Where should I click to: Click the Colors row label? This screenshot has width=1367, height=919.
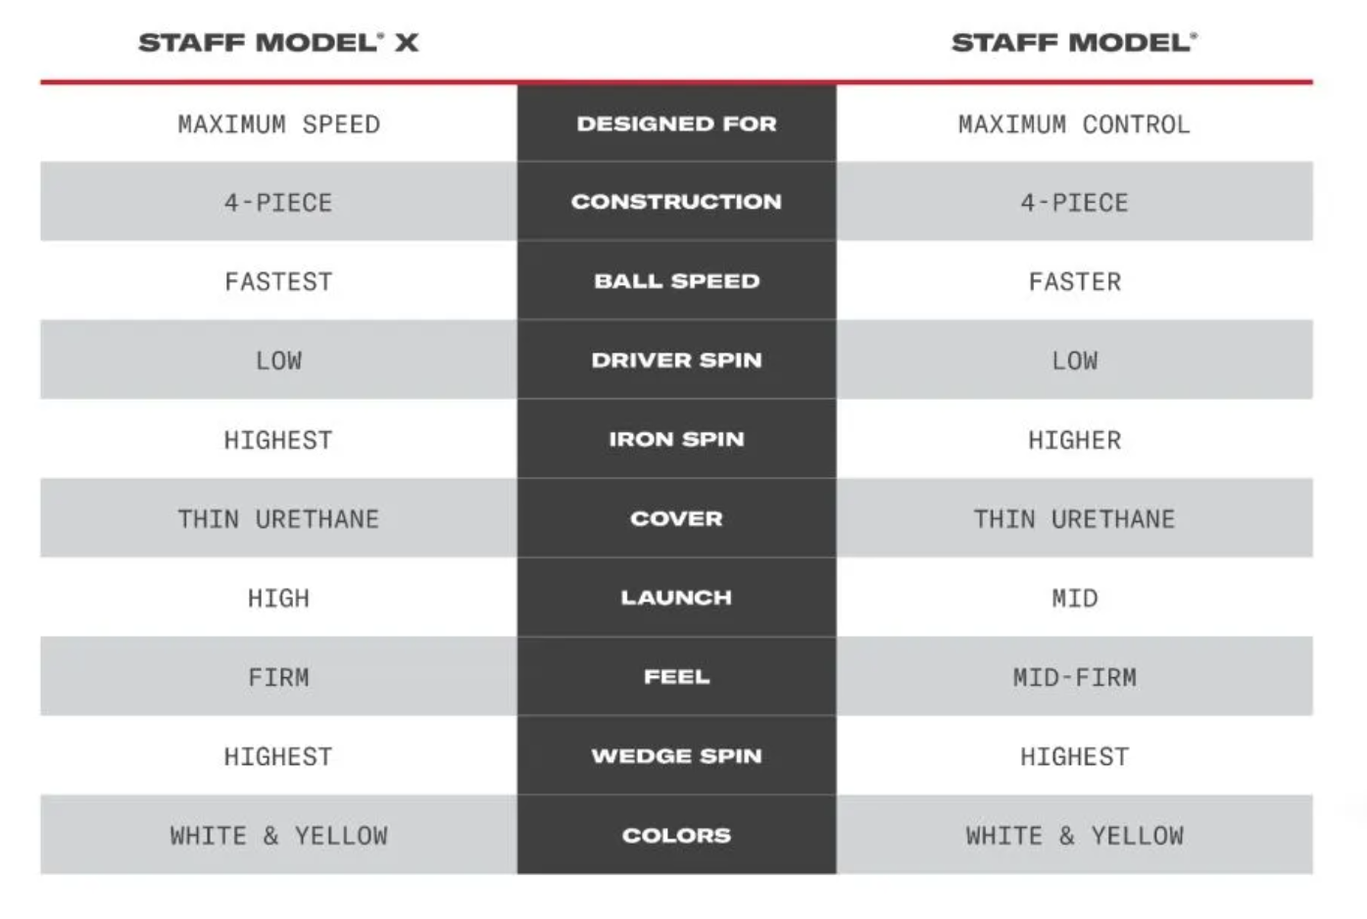tap(676, 836)
